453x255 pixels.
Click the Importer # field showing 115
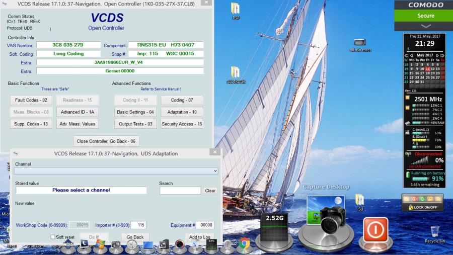(138, 225)
